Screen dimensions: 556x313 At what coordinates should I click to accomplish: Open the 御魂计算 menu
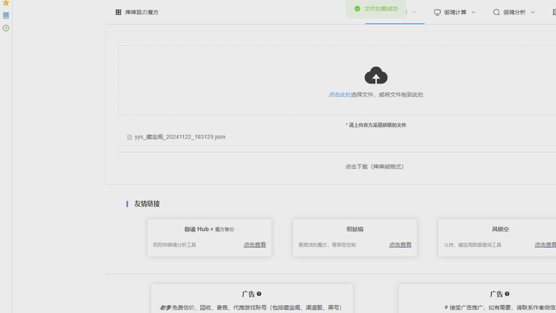tap(455, 12)
